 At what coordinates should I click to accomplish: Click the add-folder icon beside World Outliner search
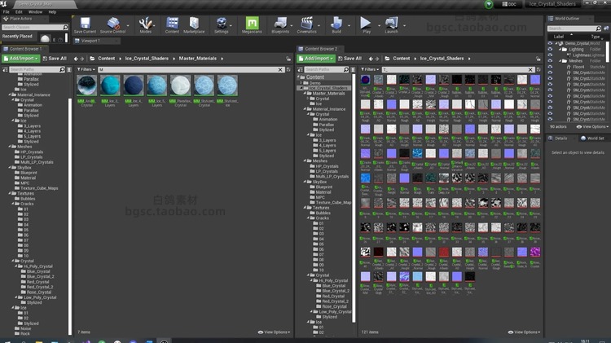pos(606,28)
